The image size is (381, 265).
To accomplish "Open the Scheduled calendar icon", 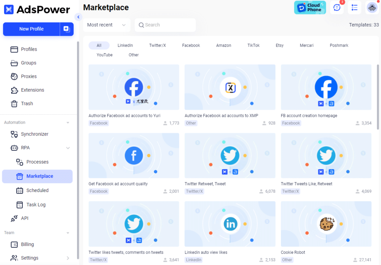I will pos(19,191).
